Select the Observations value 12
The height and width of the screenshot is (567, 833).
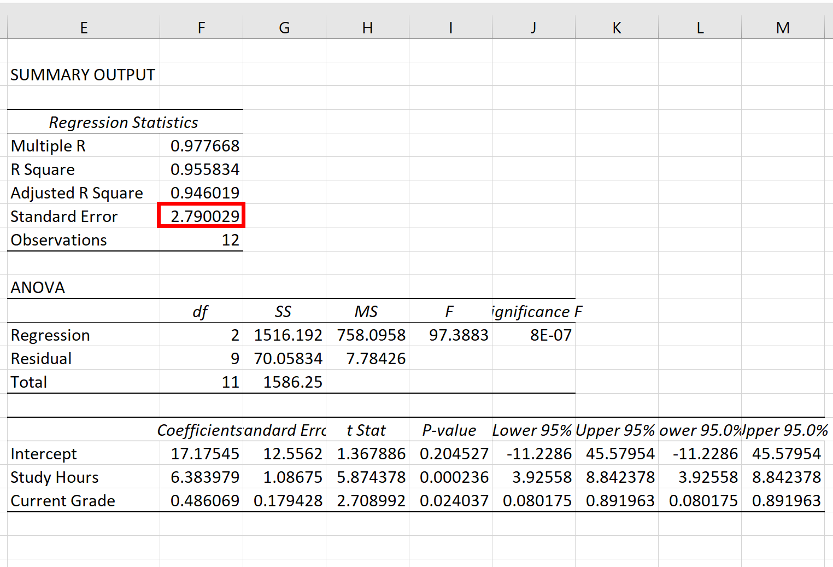pos(201,239)
